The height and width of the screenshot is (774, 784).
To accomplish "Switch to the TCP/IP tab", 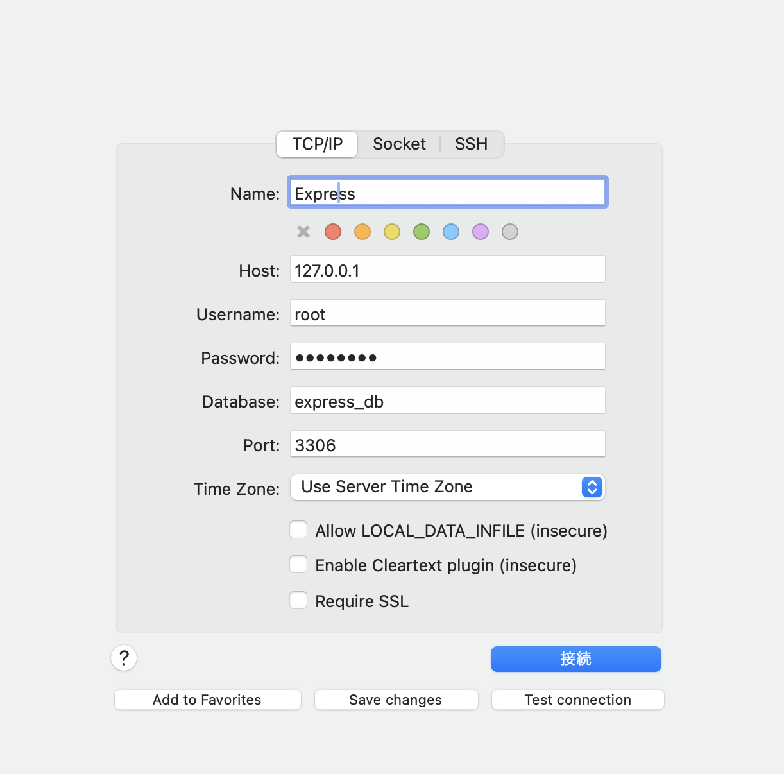I will point(317,144).
